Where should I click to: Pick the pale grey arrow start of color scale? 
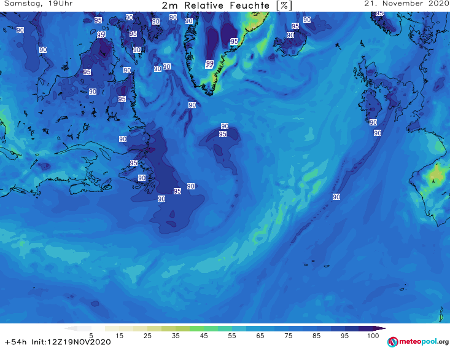71,328
